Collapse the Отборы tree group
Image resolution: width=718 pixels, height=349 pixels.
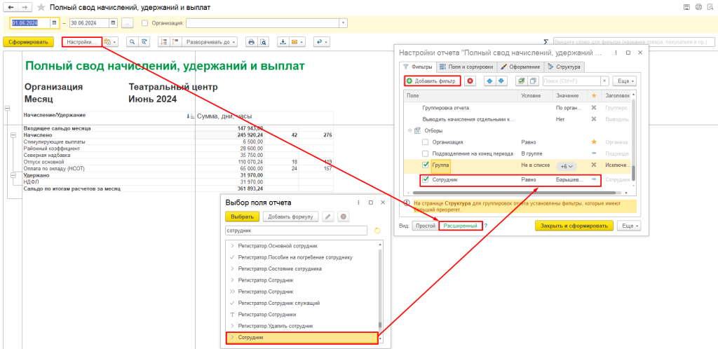[409, 131]
